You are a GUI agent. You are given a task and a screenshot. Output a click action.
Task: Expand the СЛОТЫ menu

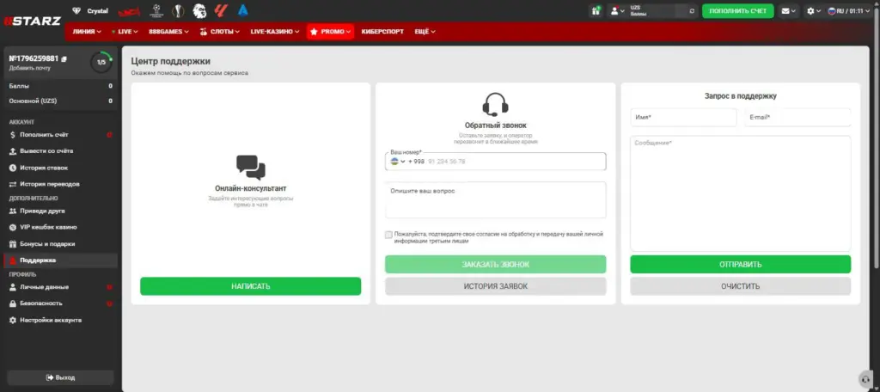220,32
